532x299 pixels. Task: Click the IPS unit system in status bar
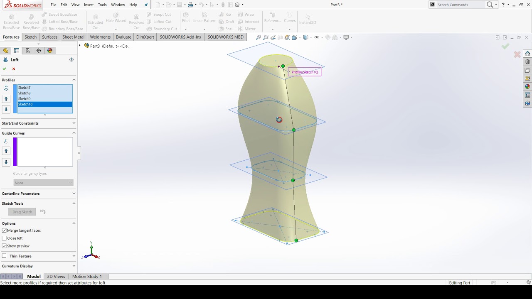tap(493, 283)
